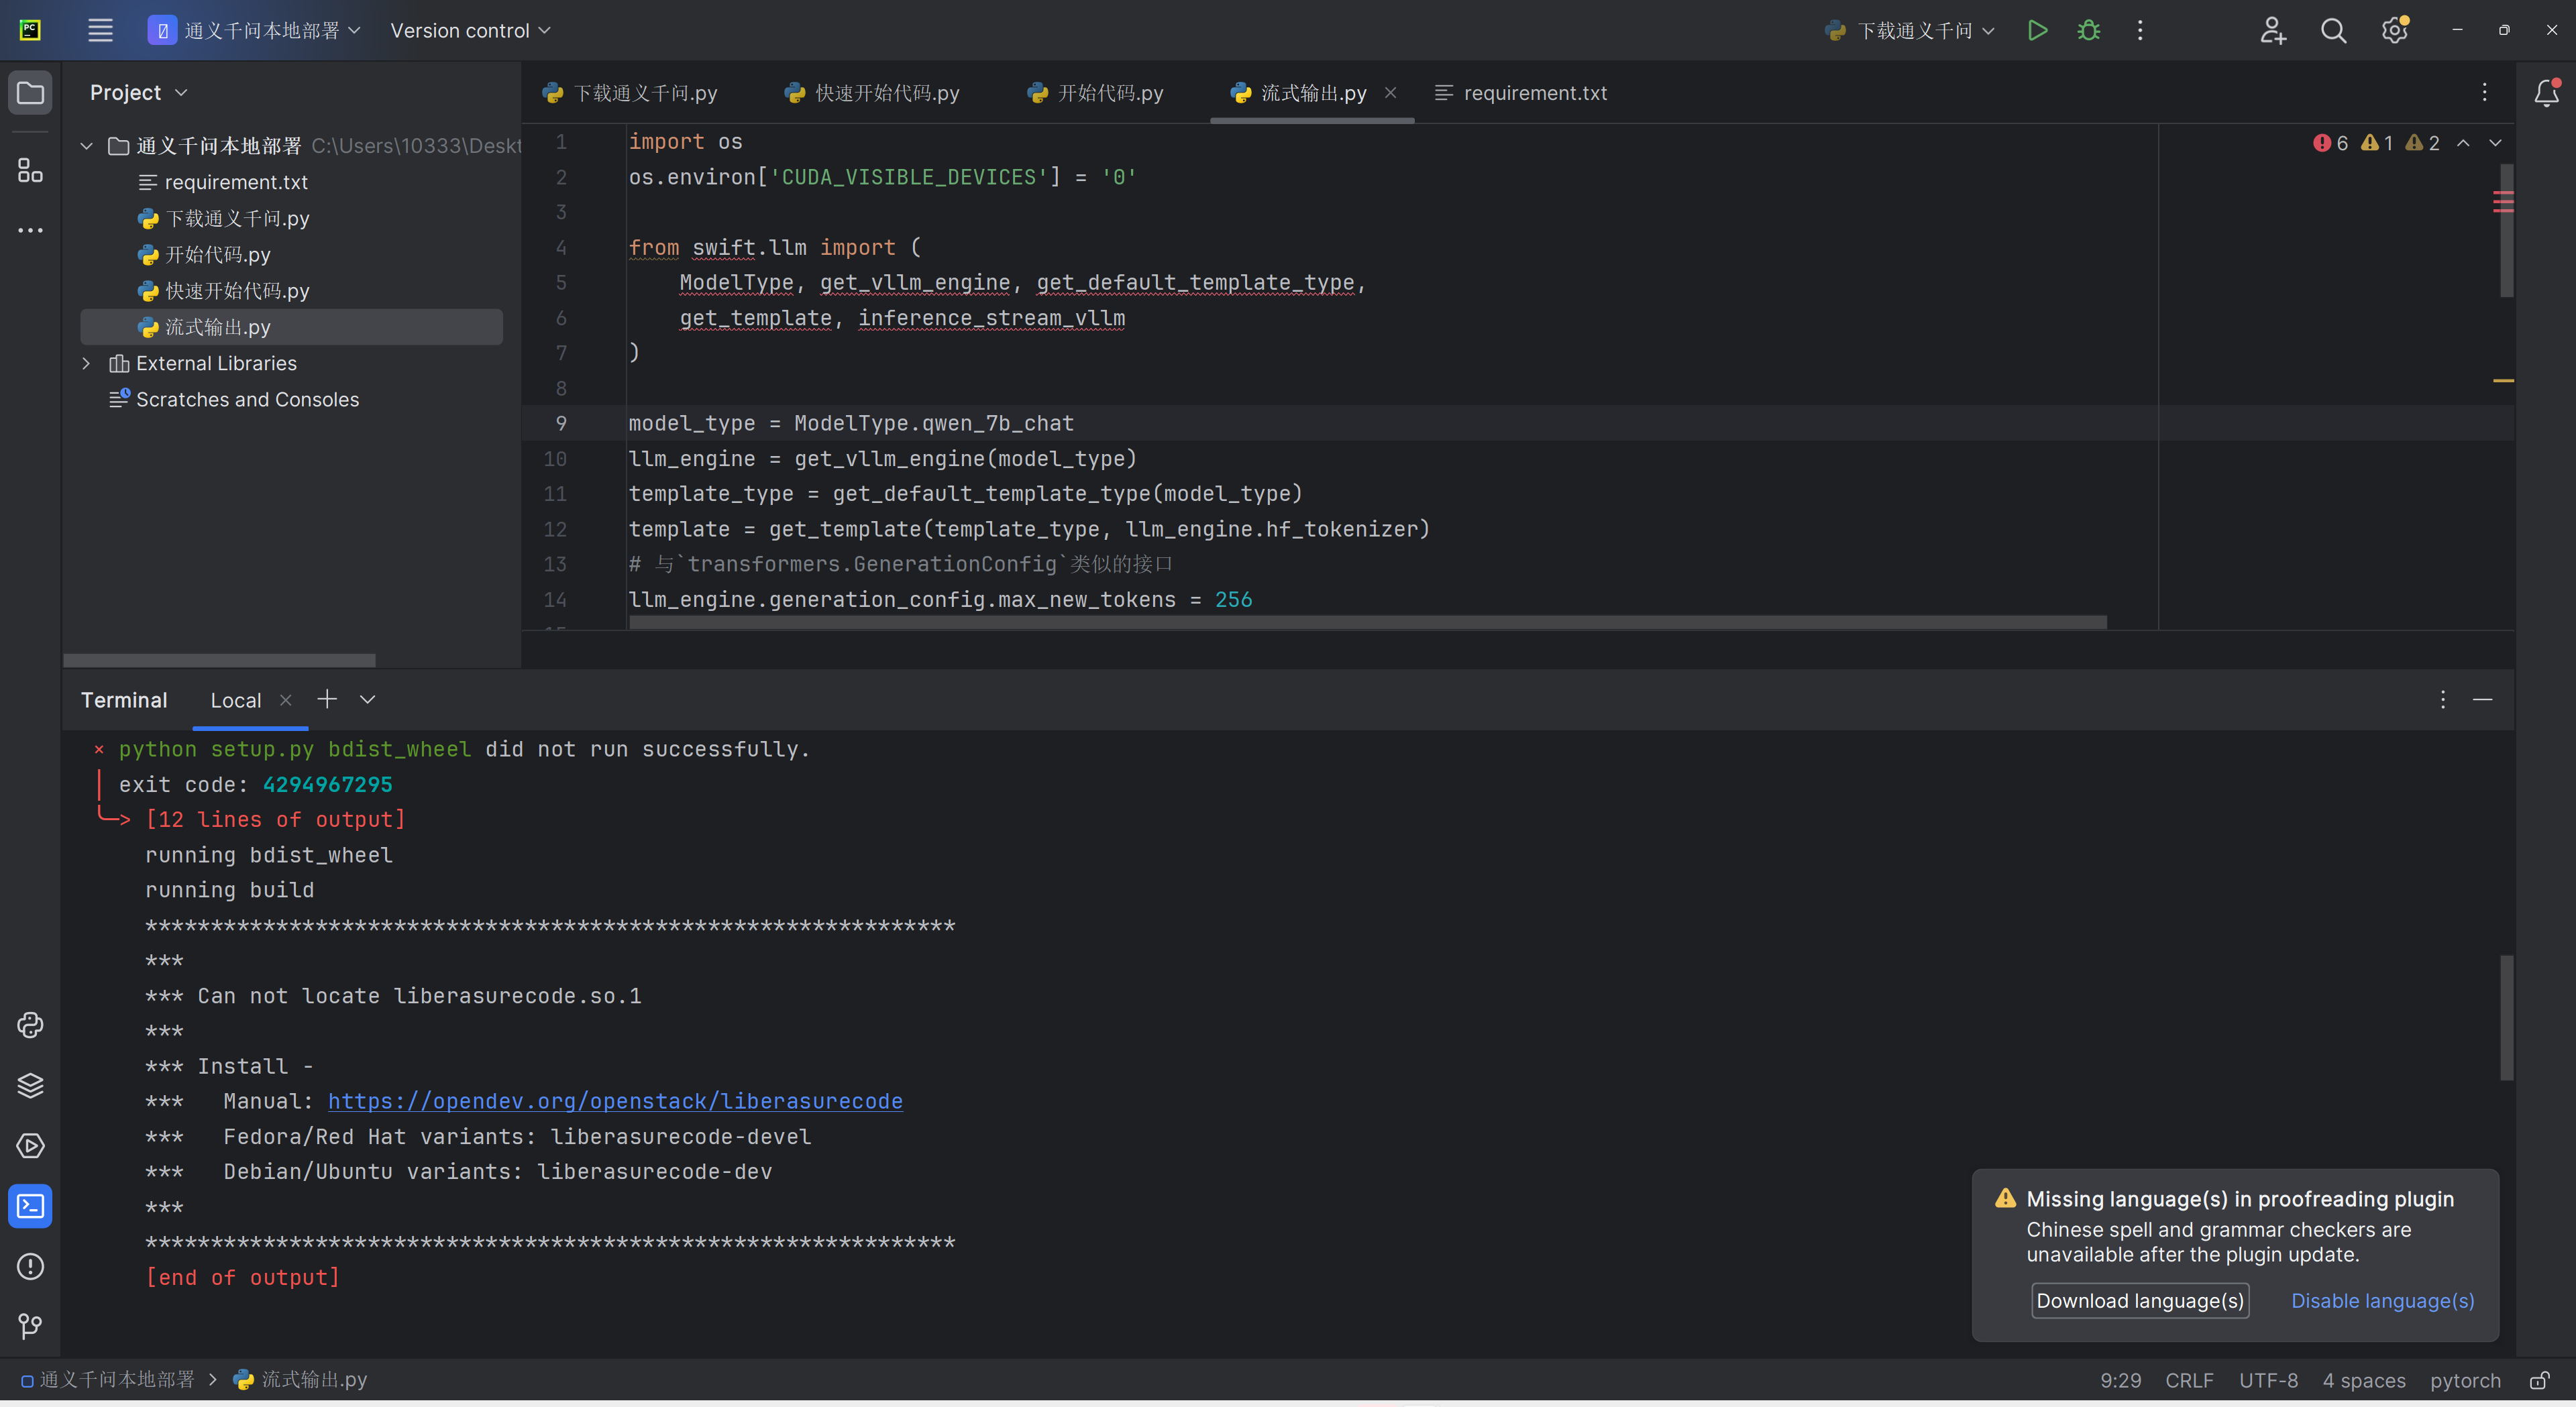Screen dimensions: 2576x1407
Task: Click 流式输出.py breadcrumb in status bar
Action: click(x=300, y=1380)
